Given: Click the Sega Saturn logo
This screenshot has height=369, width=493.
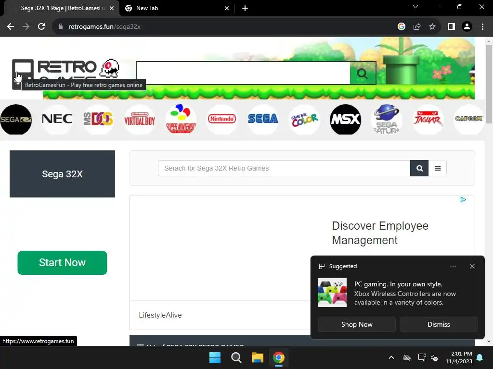Looking at the screenshot, I should tap(387, 120).
